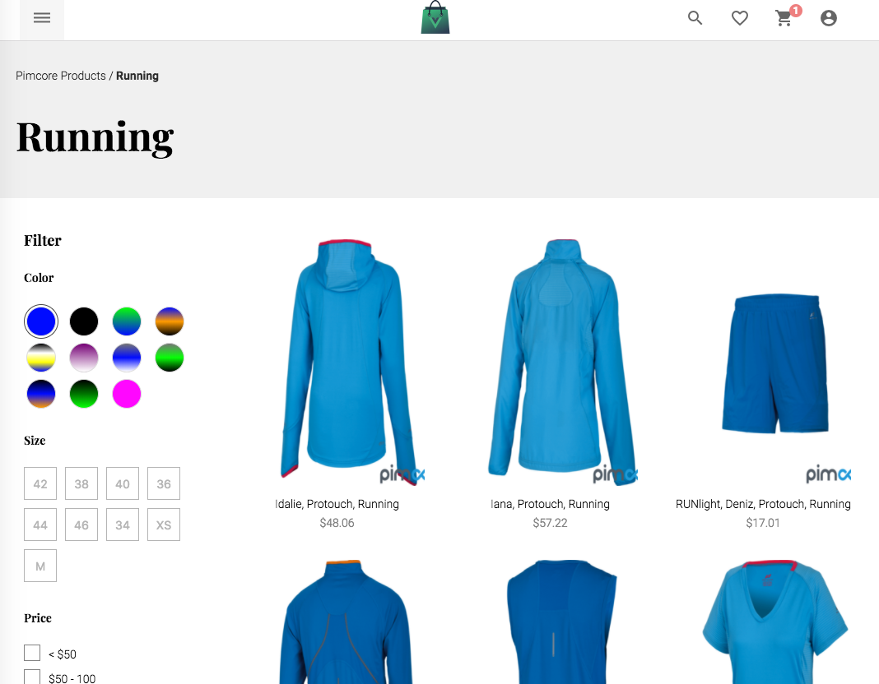Open the hamburger navigation menu
Viewport: 879px width, 684px height.
pos(41,18)
